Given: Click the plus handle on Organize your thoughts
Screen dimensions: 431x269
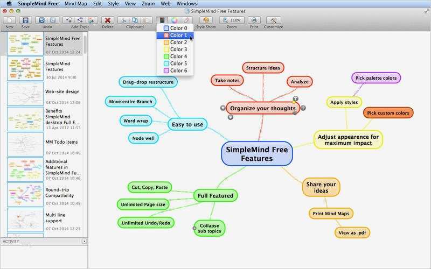Looking at the screenshot, I should click(x=303, y=108).
